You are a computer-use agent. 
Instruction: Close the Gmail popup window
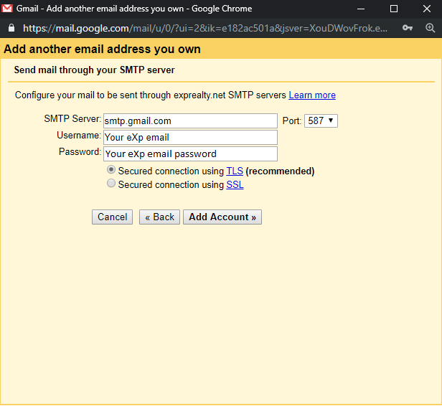coord(427,9)
